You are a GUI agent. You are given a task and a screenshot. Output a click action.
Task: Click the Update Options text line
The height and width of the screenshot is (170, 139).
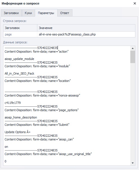pyautogui.click(x=17, y=132)
